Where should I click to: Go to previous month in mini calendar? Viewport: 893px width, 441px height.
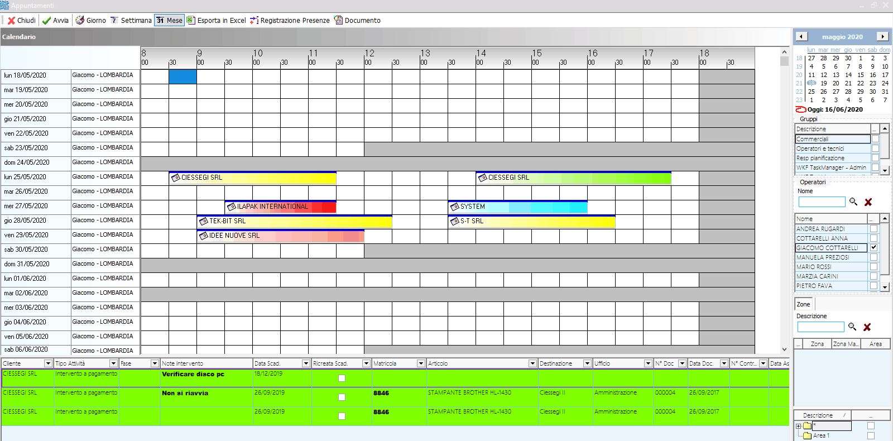click(x=801, y=36)
